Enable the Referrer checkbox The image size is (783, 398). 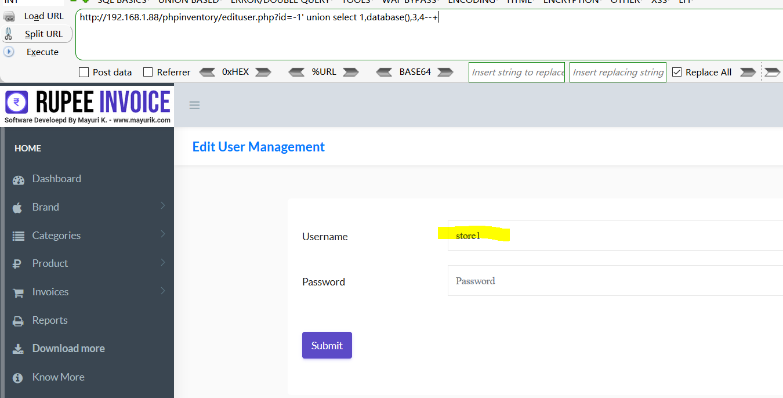(x=148, y=73)
